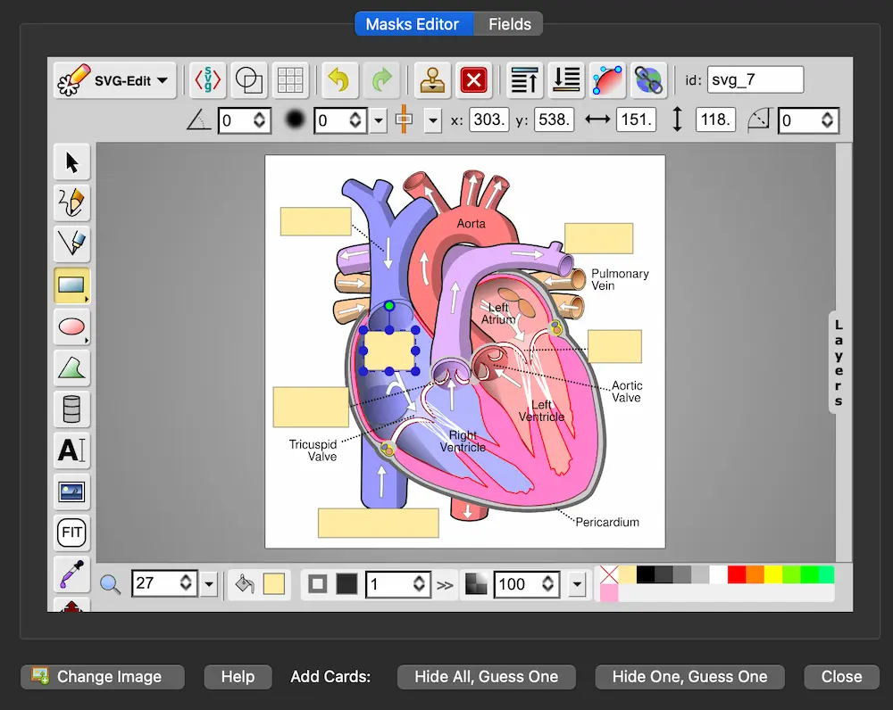
Task: Select the arrow selection tool
Action: 71,161
